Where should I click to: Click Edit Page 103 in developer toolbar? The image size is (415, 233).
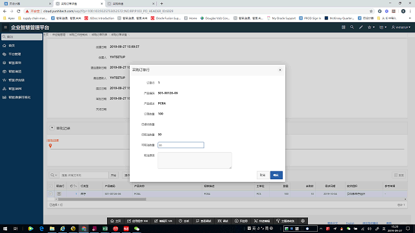click(x=163, y=221)
